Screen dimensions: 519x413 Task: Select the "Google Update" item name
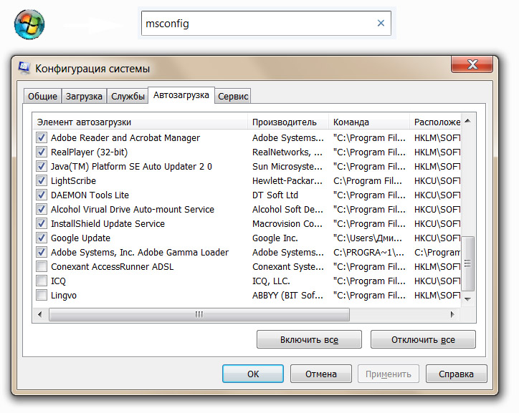click(x=80, y=238)
